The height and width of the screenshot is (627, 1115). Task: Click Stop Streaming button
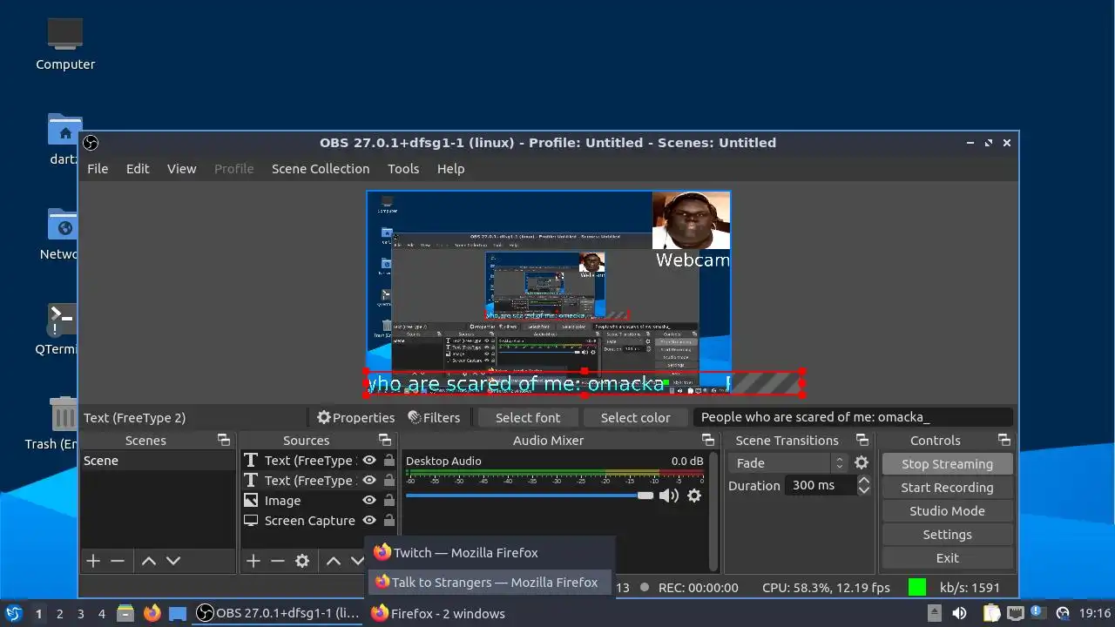[947, 464]
